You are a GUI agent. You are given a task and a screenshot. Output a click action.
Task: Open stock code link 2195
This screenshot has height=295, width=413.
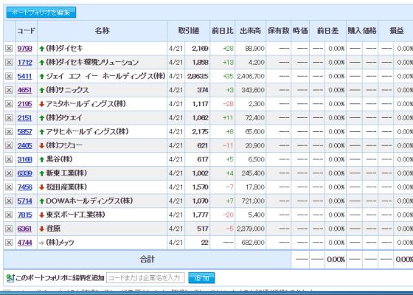(25, 104)
